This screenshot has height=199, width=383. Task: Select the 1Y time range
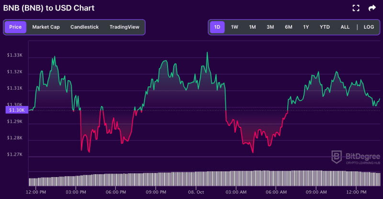point(306,27)
